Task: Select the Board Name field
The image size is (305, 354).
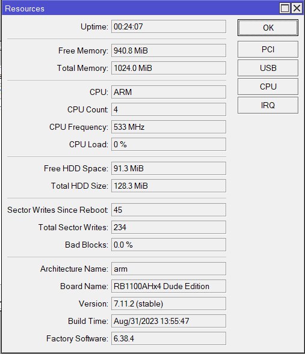Action: [168, 286]
